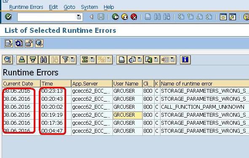Collapse the command field with the triangle arrow
The image size is (249, 158).
(91, 17)
